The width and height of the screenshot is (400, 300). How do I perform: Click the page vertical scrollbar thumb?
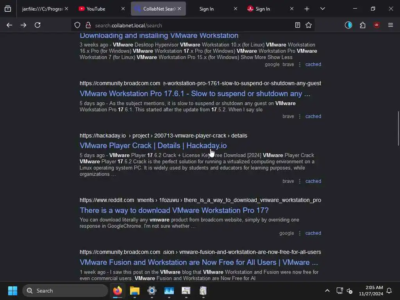tap(398, 128)
